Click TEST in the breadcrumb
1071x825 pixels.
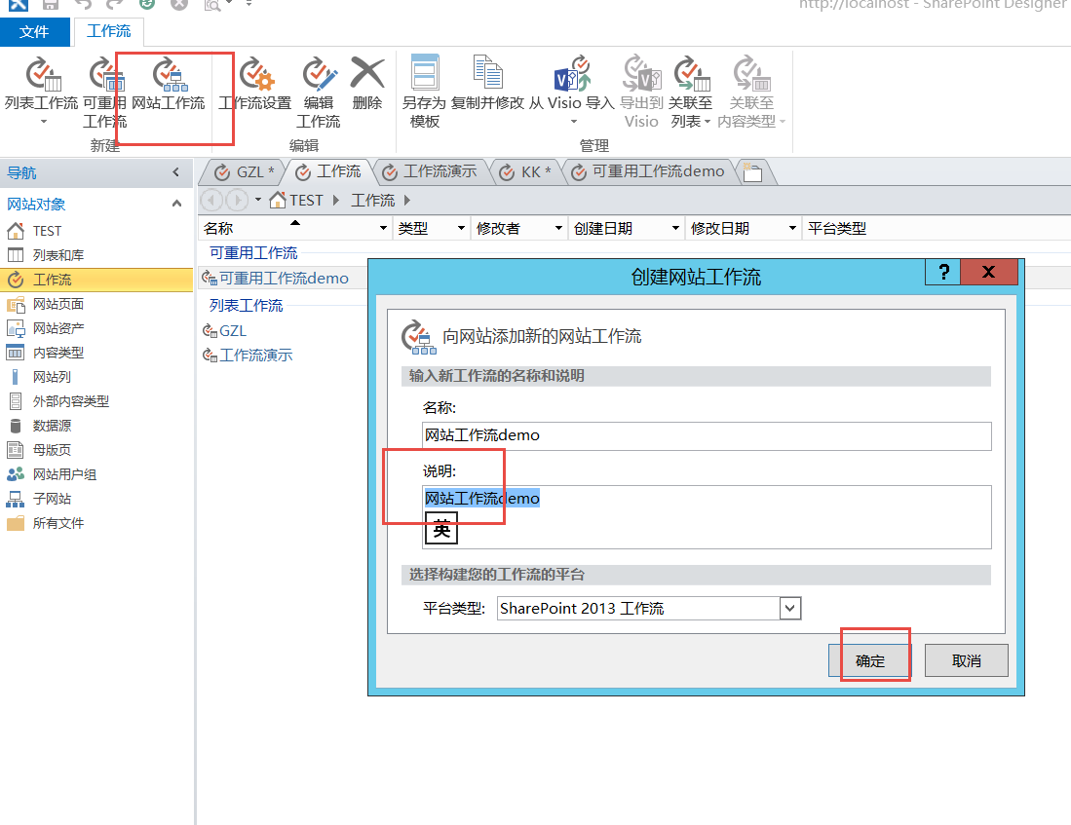pos(305,200)
